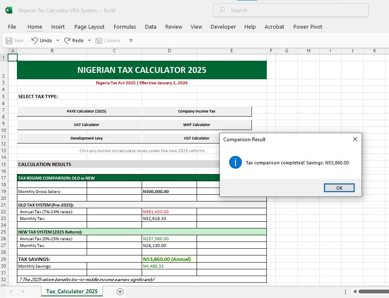
Task: Click the N300,000.00 gross salary cell
Action: [x=169, y=191]
